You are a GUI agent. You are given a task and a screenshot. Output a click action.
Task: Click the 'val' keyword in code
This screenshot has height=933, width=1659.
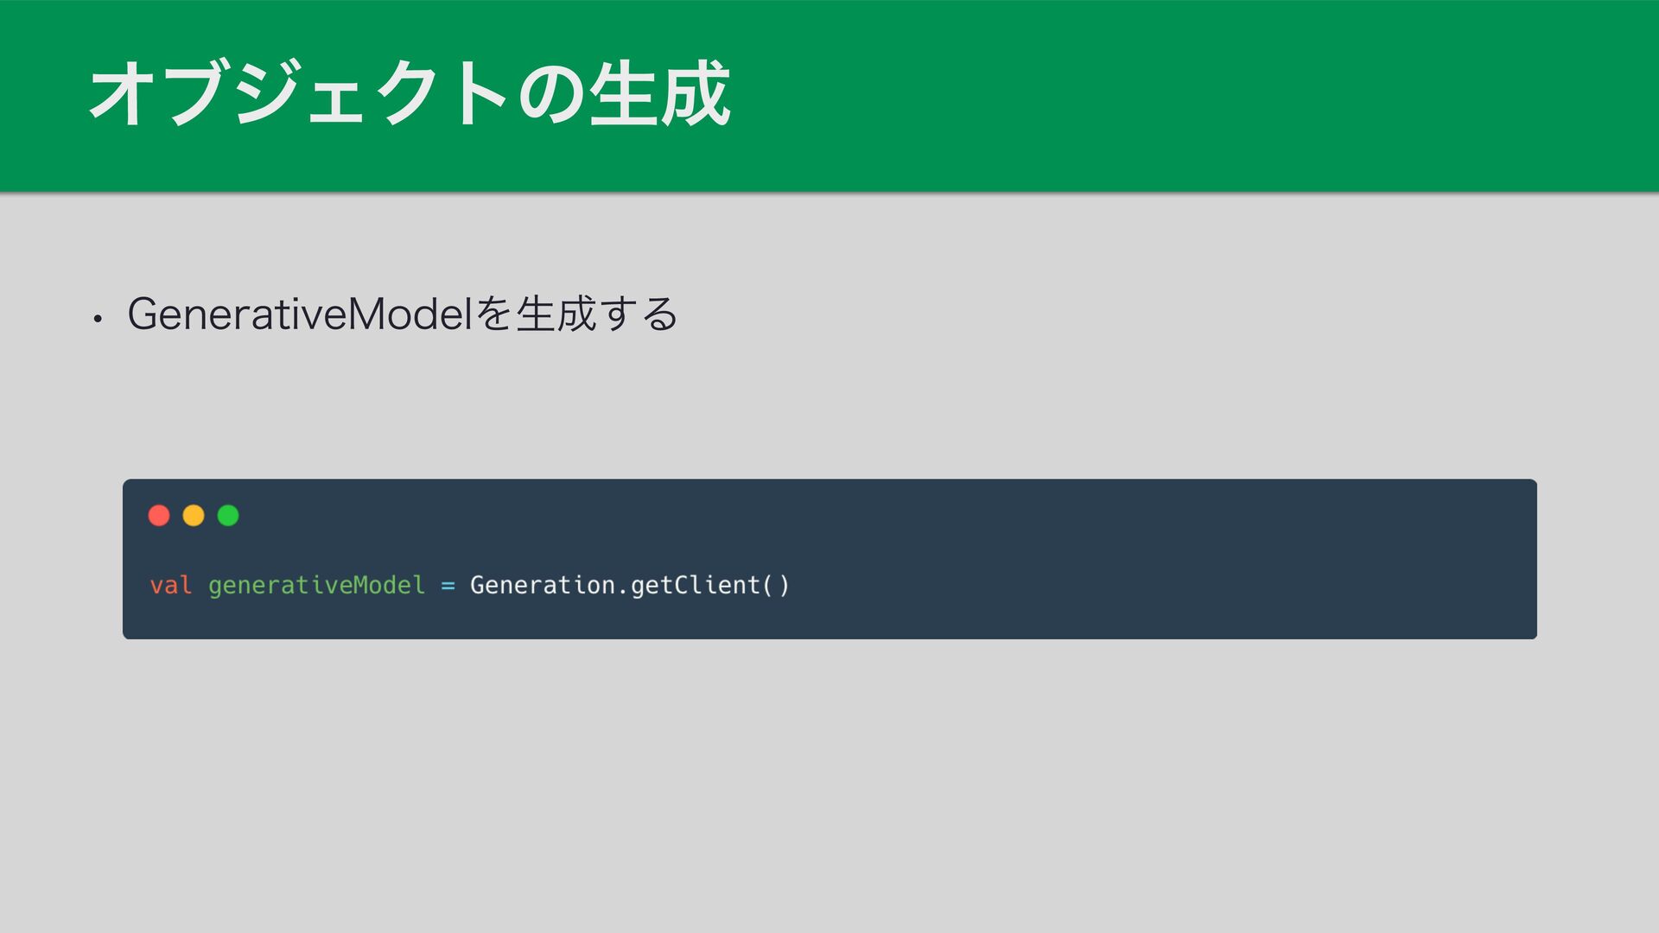coord(170,586)
